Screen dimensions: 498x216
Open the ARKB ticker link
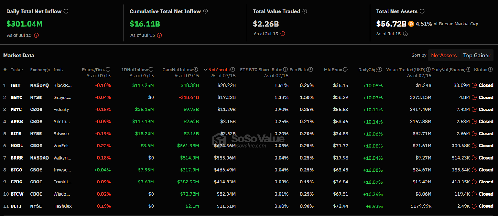(x=17, y=122)
